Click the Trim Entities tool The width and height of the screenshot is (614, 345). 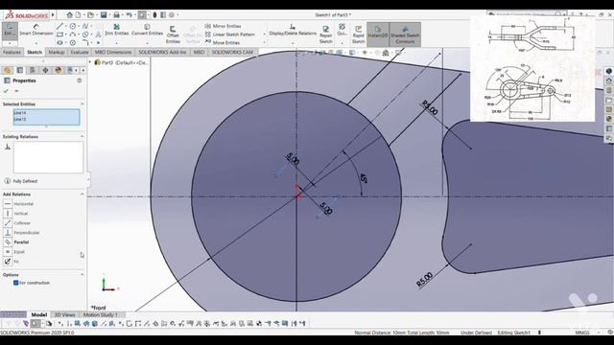pos(116,30)
